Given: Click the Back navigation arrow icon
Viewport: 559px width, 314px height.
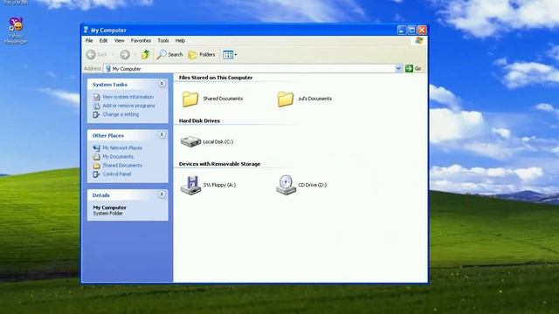Looking at the screenshot, I should pyautogui.click(x=91, y=54).
